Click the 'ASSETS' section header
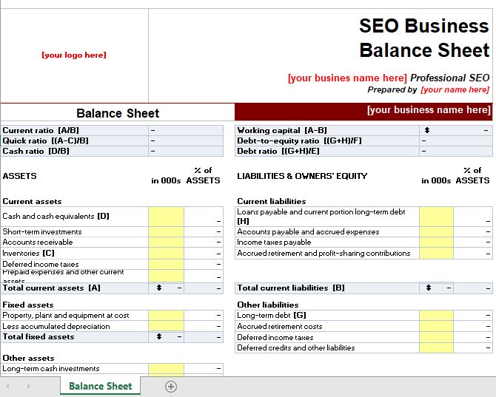496x397 pixels. [19, 176]
